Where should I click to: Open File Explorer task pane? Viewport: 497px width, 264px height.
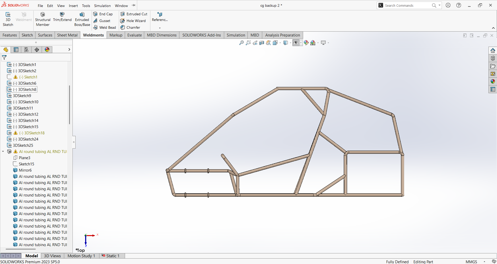(x=493, y=66)
